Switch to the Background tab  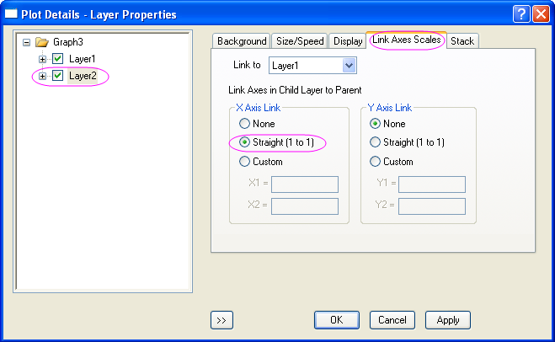pos(241,41)
